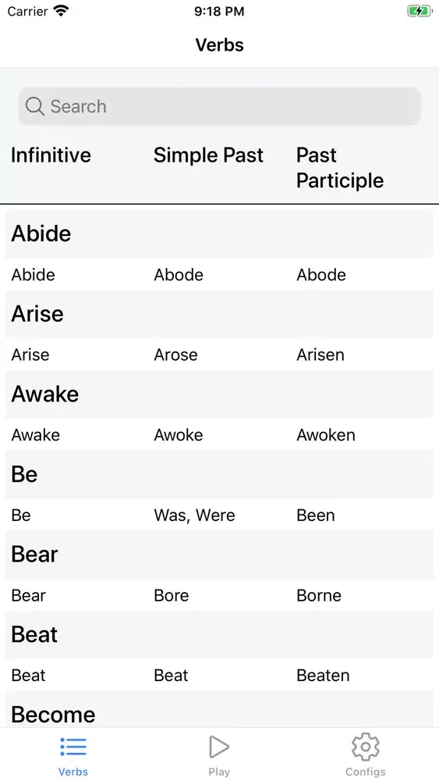Tap the magnifying glass search icon
The width and height of the screenshot is (439, 781).
pos(35,106)
